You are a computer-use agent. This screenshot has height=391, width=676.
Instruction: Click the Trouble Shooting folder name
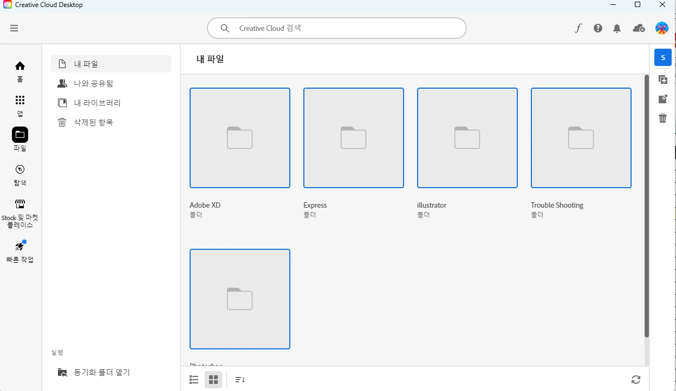pyautogui.click(x=557, y=205)
